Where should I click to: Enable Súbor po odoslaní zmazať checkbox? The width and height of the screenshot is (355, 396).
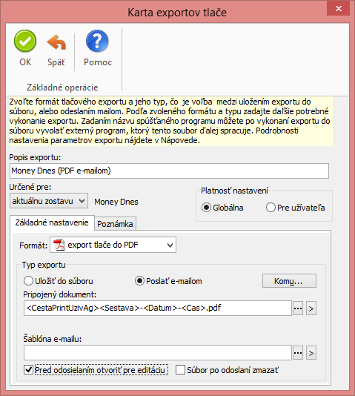180,370
